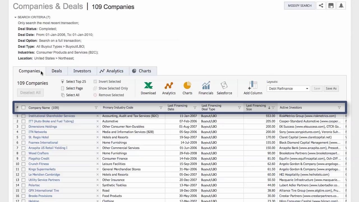The height and width of the screenshot is (202, 359).
Task: Collapse the Search Criteria section
Action: point(15,17)
